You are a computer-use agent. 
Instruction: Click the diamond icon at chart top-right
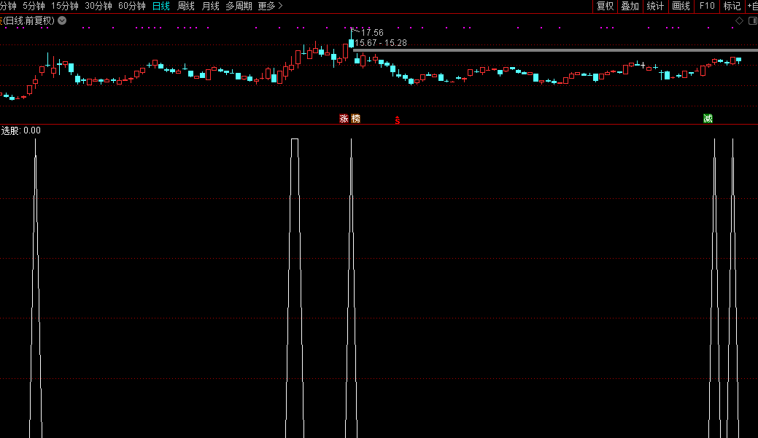click(739, 20)
